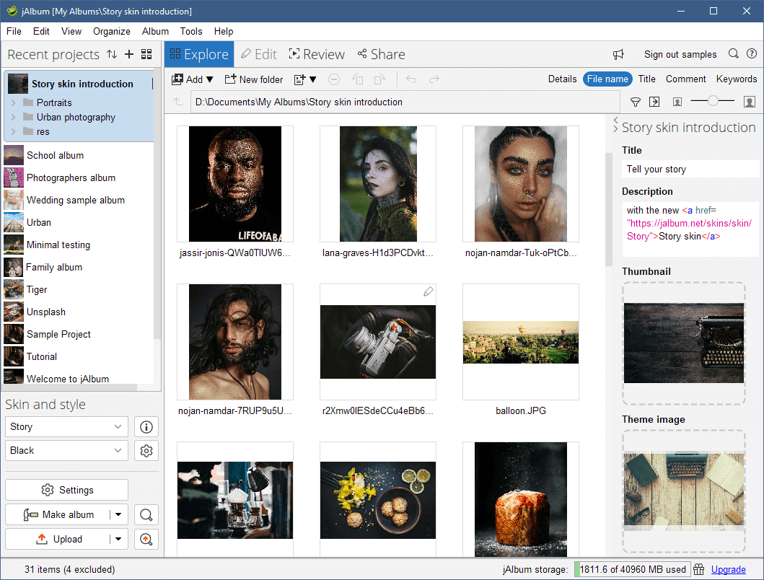Open the Black style dropdown
Viewport: 764px width, 580px height.
pos(66,450)
